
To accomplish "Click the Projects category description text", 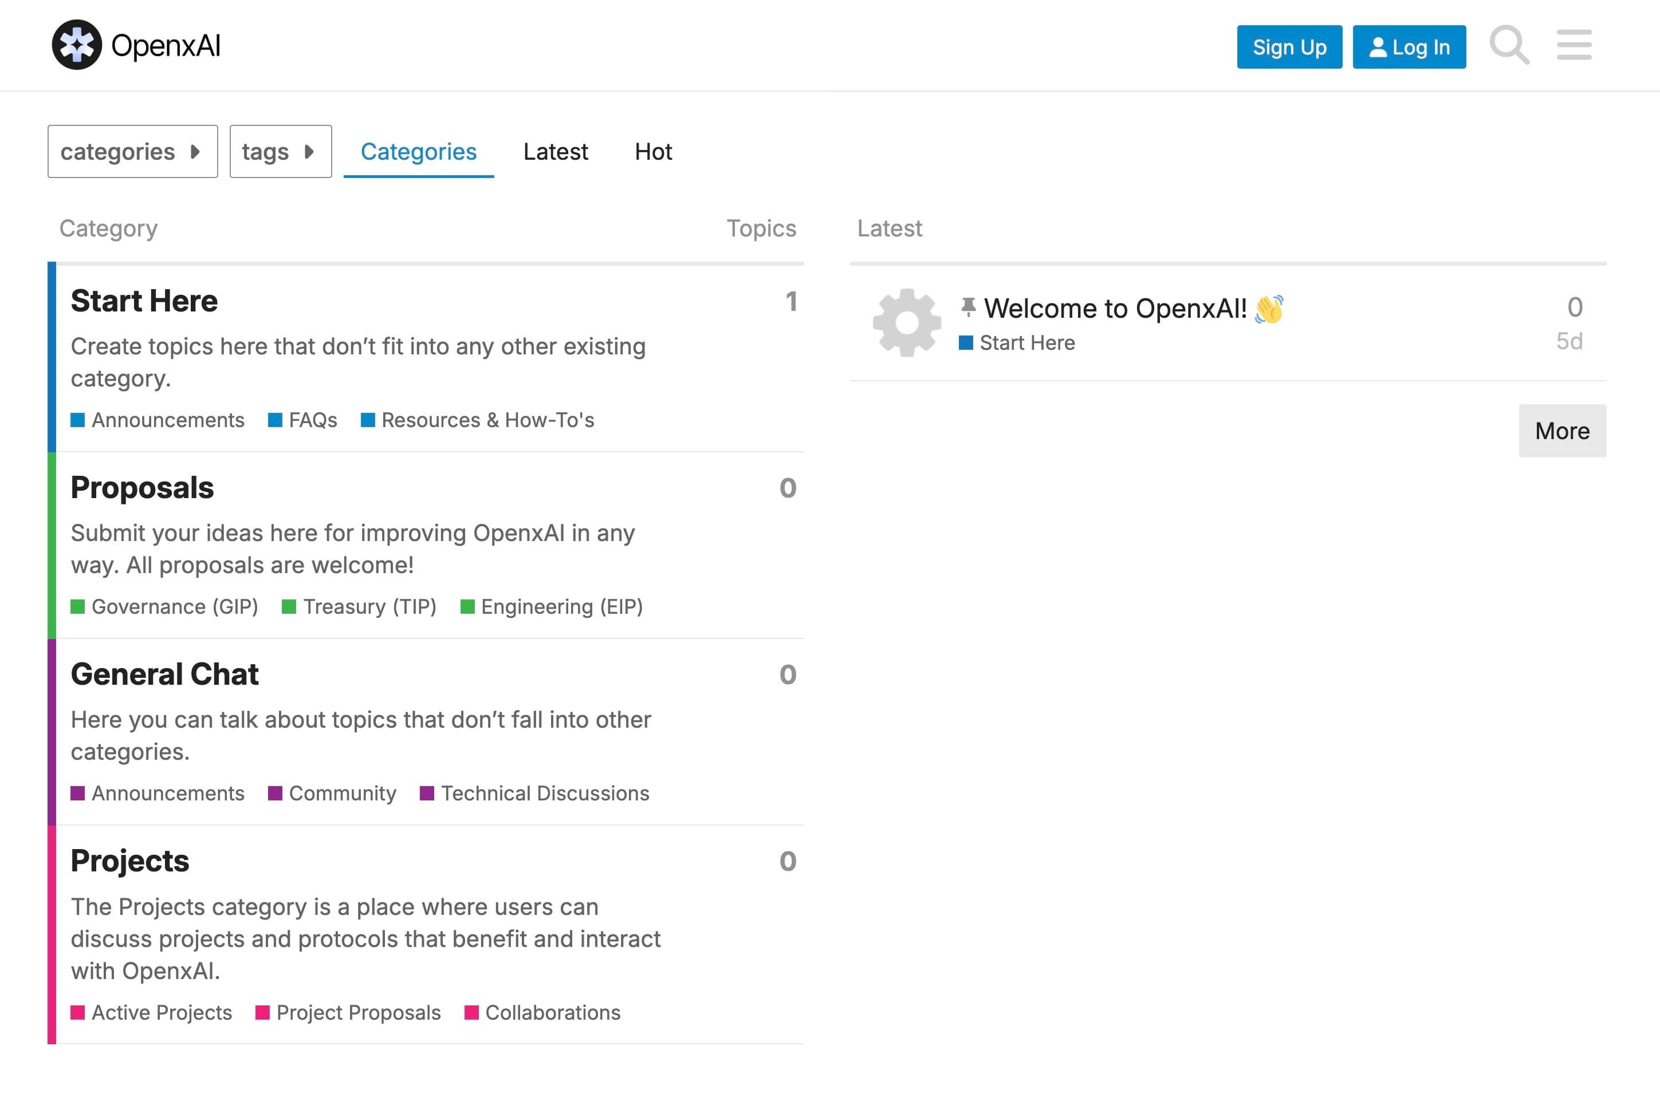I will click(x=366, y=939).
